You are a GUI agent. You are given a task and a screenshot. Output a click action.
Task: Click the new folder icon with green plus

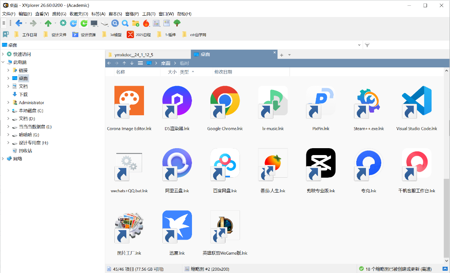click(x=136, y=23)
